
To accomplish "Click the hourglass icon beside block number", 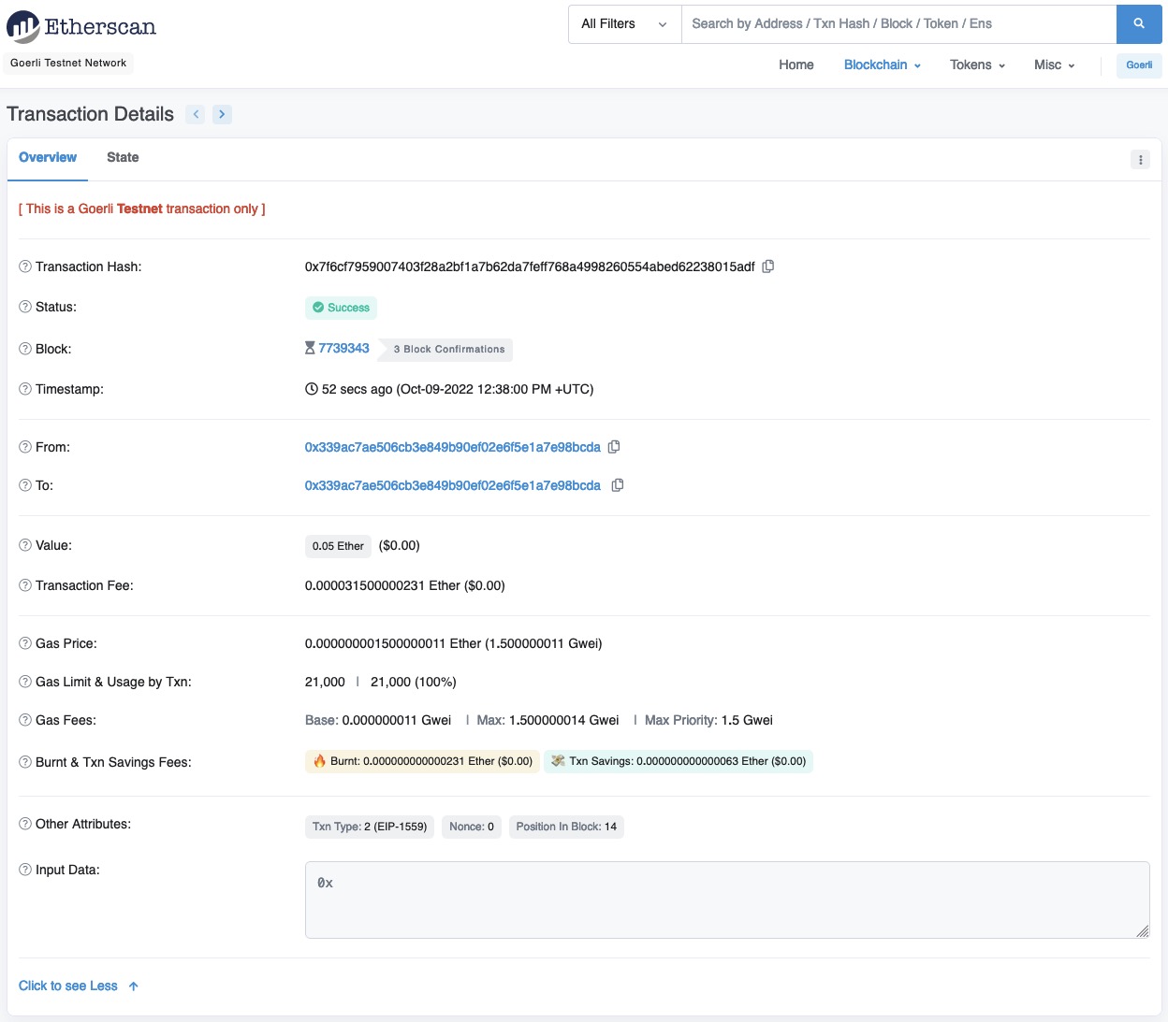I will coord(310,348).
